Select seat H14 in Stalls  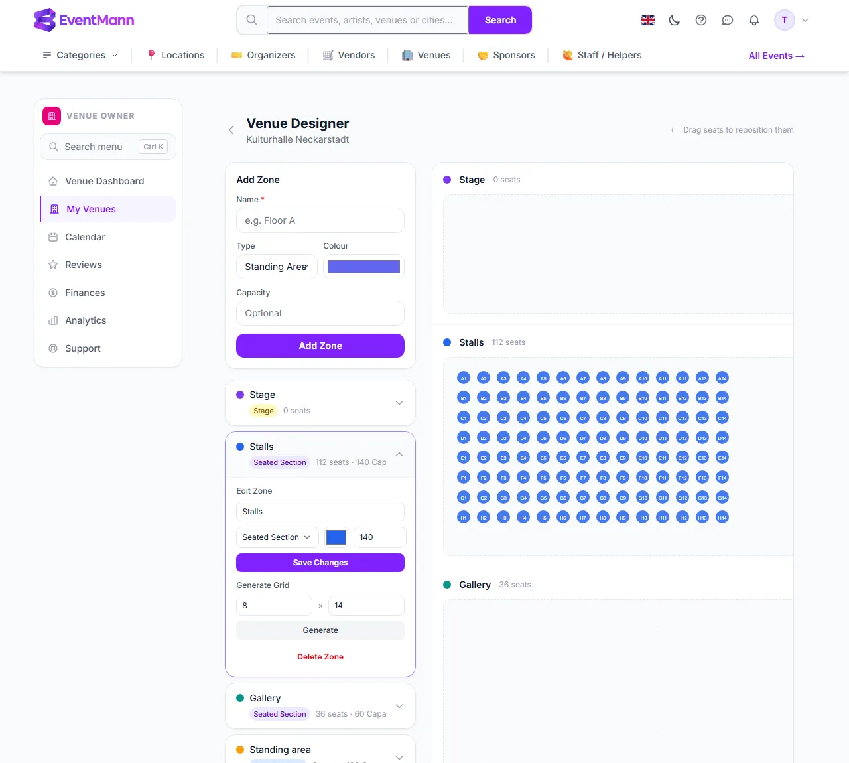[722, 518]
